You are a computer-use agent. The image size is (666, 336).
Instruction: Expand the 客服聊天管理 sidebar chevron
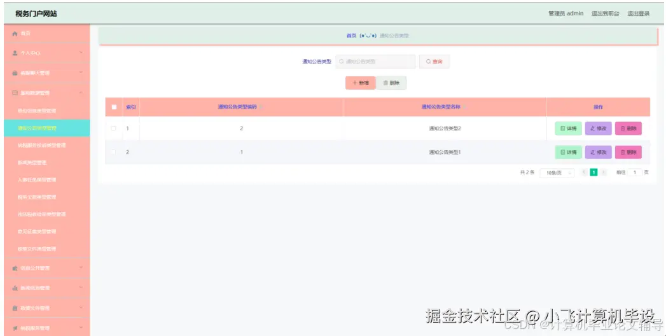click(81, 73)
